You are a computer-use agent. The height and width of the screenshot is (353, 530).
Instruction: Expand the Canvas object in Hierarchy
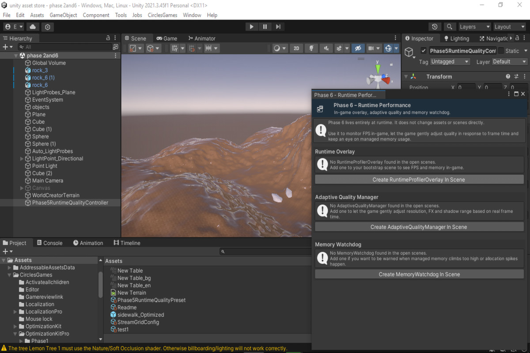[x=22, y=188]
